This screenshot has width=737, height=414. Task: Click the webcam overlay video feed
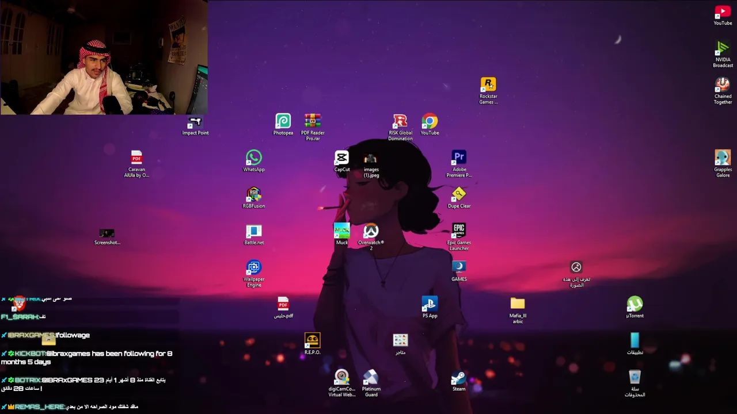[104, 57]
